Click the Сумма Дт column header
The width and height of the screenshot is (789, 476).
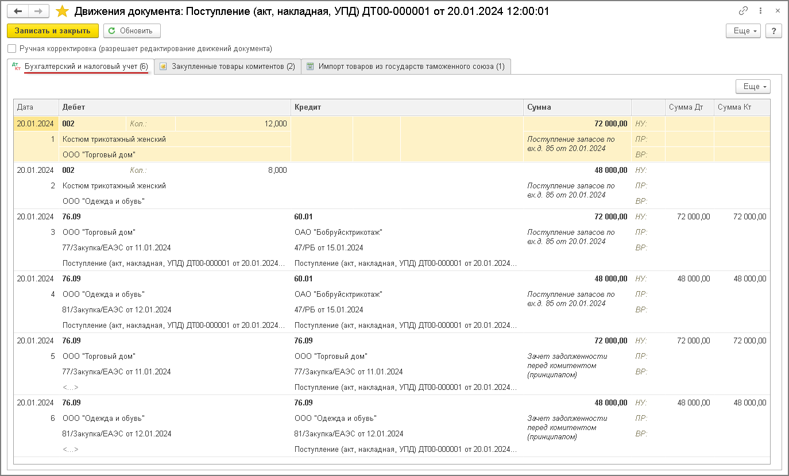point(689,107)
